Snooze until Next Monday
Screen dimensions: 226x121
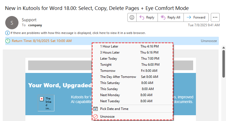tap(133, 95)
